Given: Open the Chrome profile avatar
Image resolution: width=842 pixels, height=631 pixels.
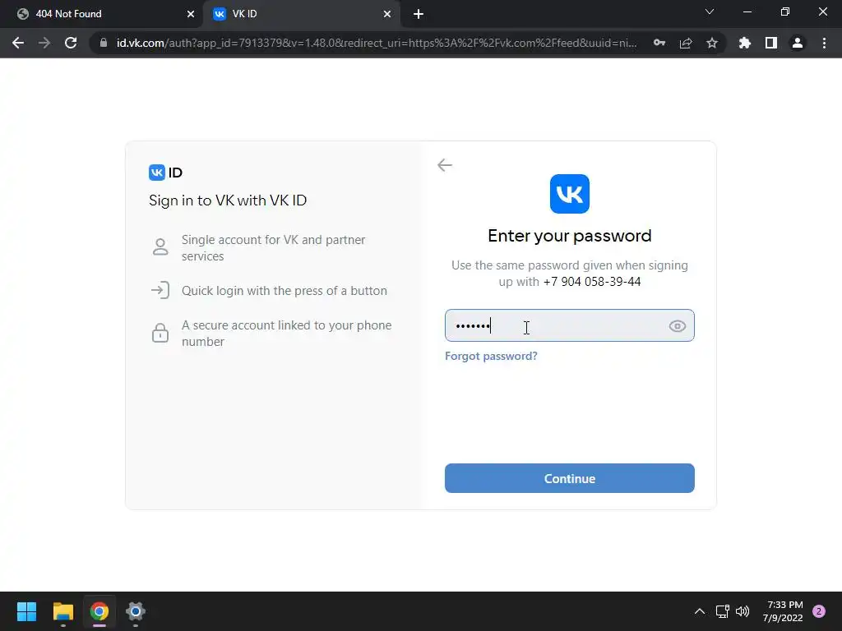Looking at the screenshot, I should pyautogui.click(x=798, y=43).
